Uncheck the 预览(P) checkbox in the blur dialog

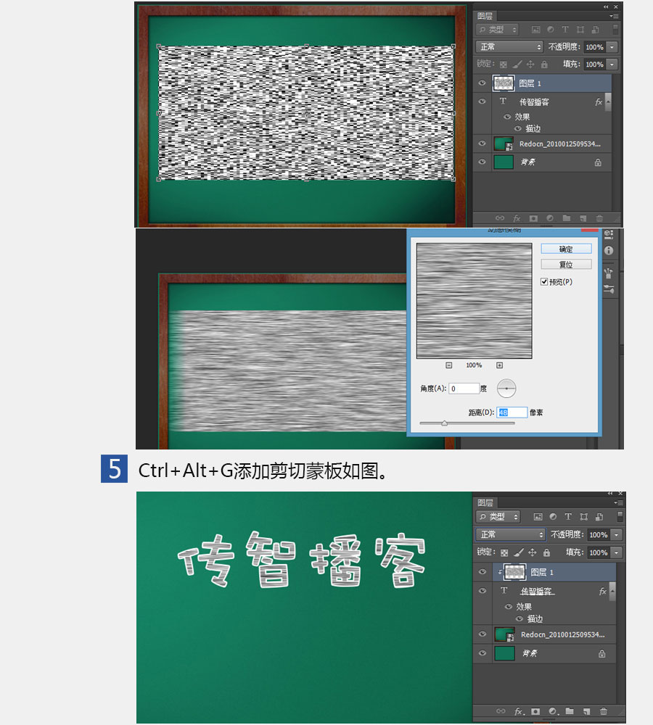pos(544,281)
